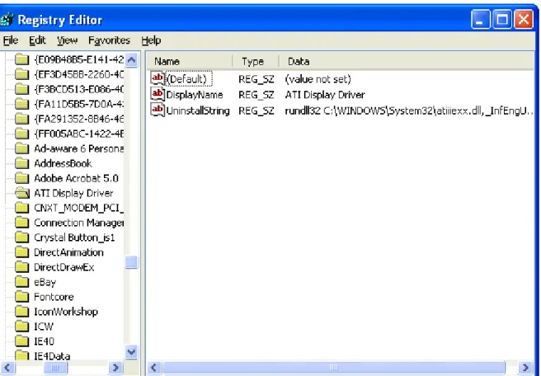
Task: Click the Data column header
Action: [x=407, y=61]
